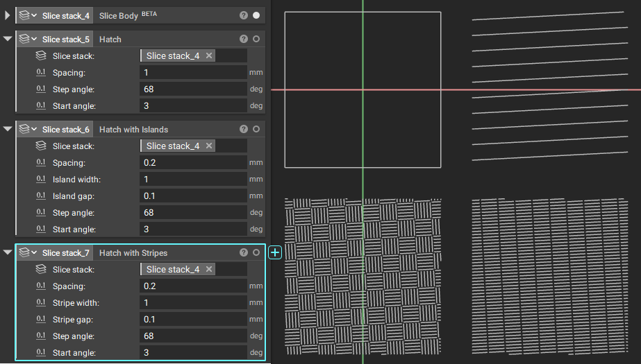This screenshot has height=364, width=641.
Task: Add a new block with the plus button
Action: [x=275, y=252]
